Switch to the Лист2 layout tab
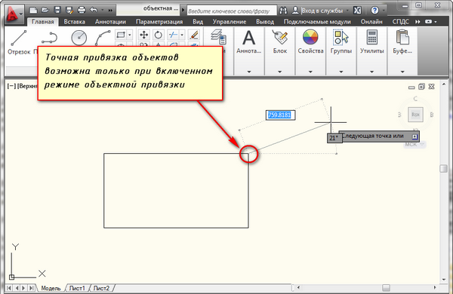 [x=101, y=288]
